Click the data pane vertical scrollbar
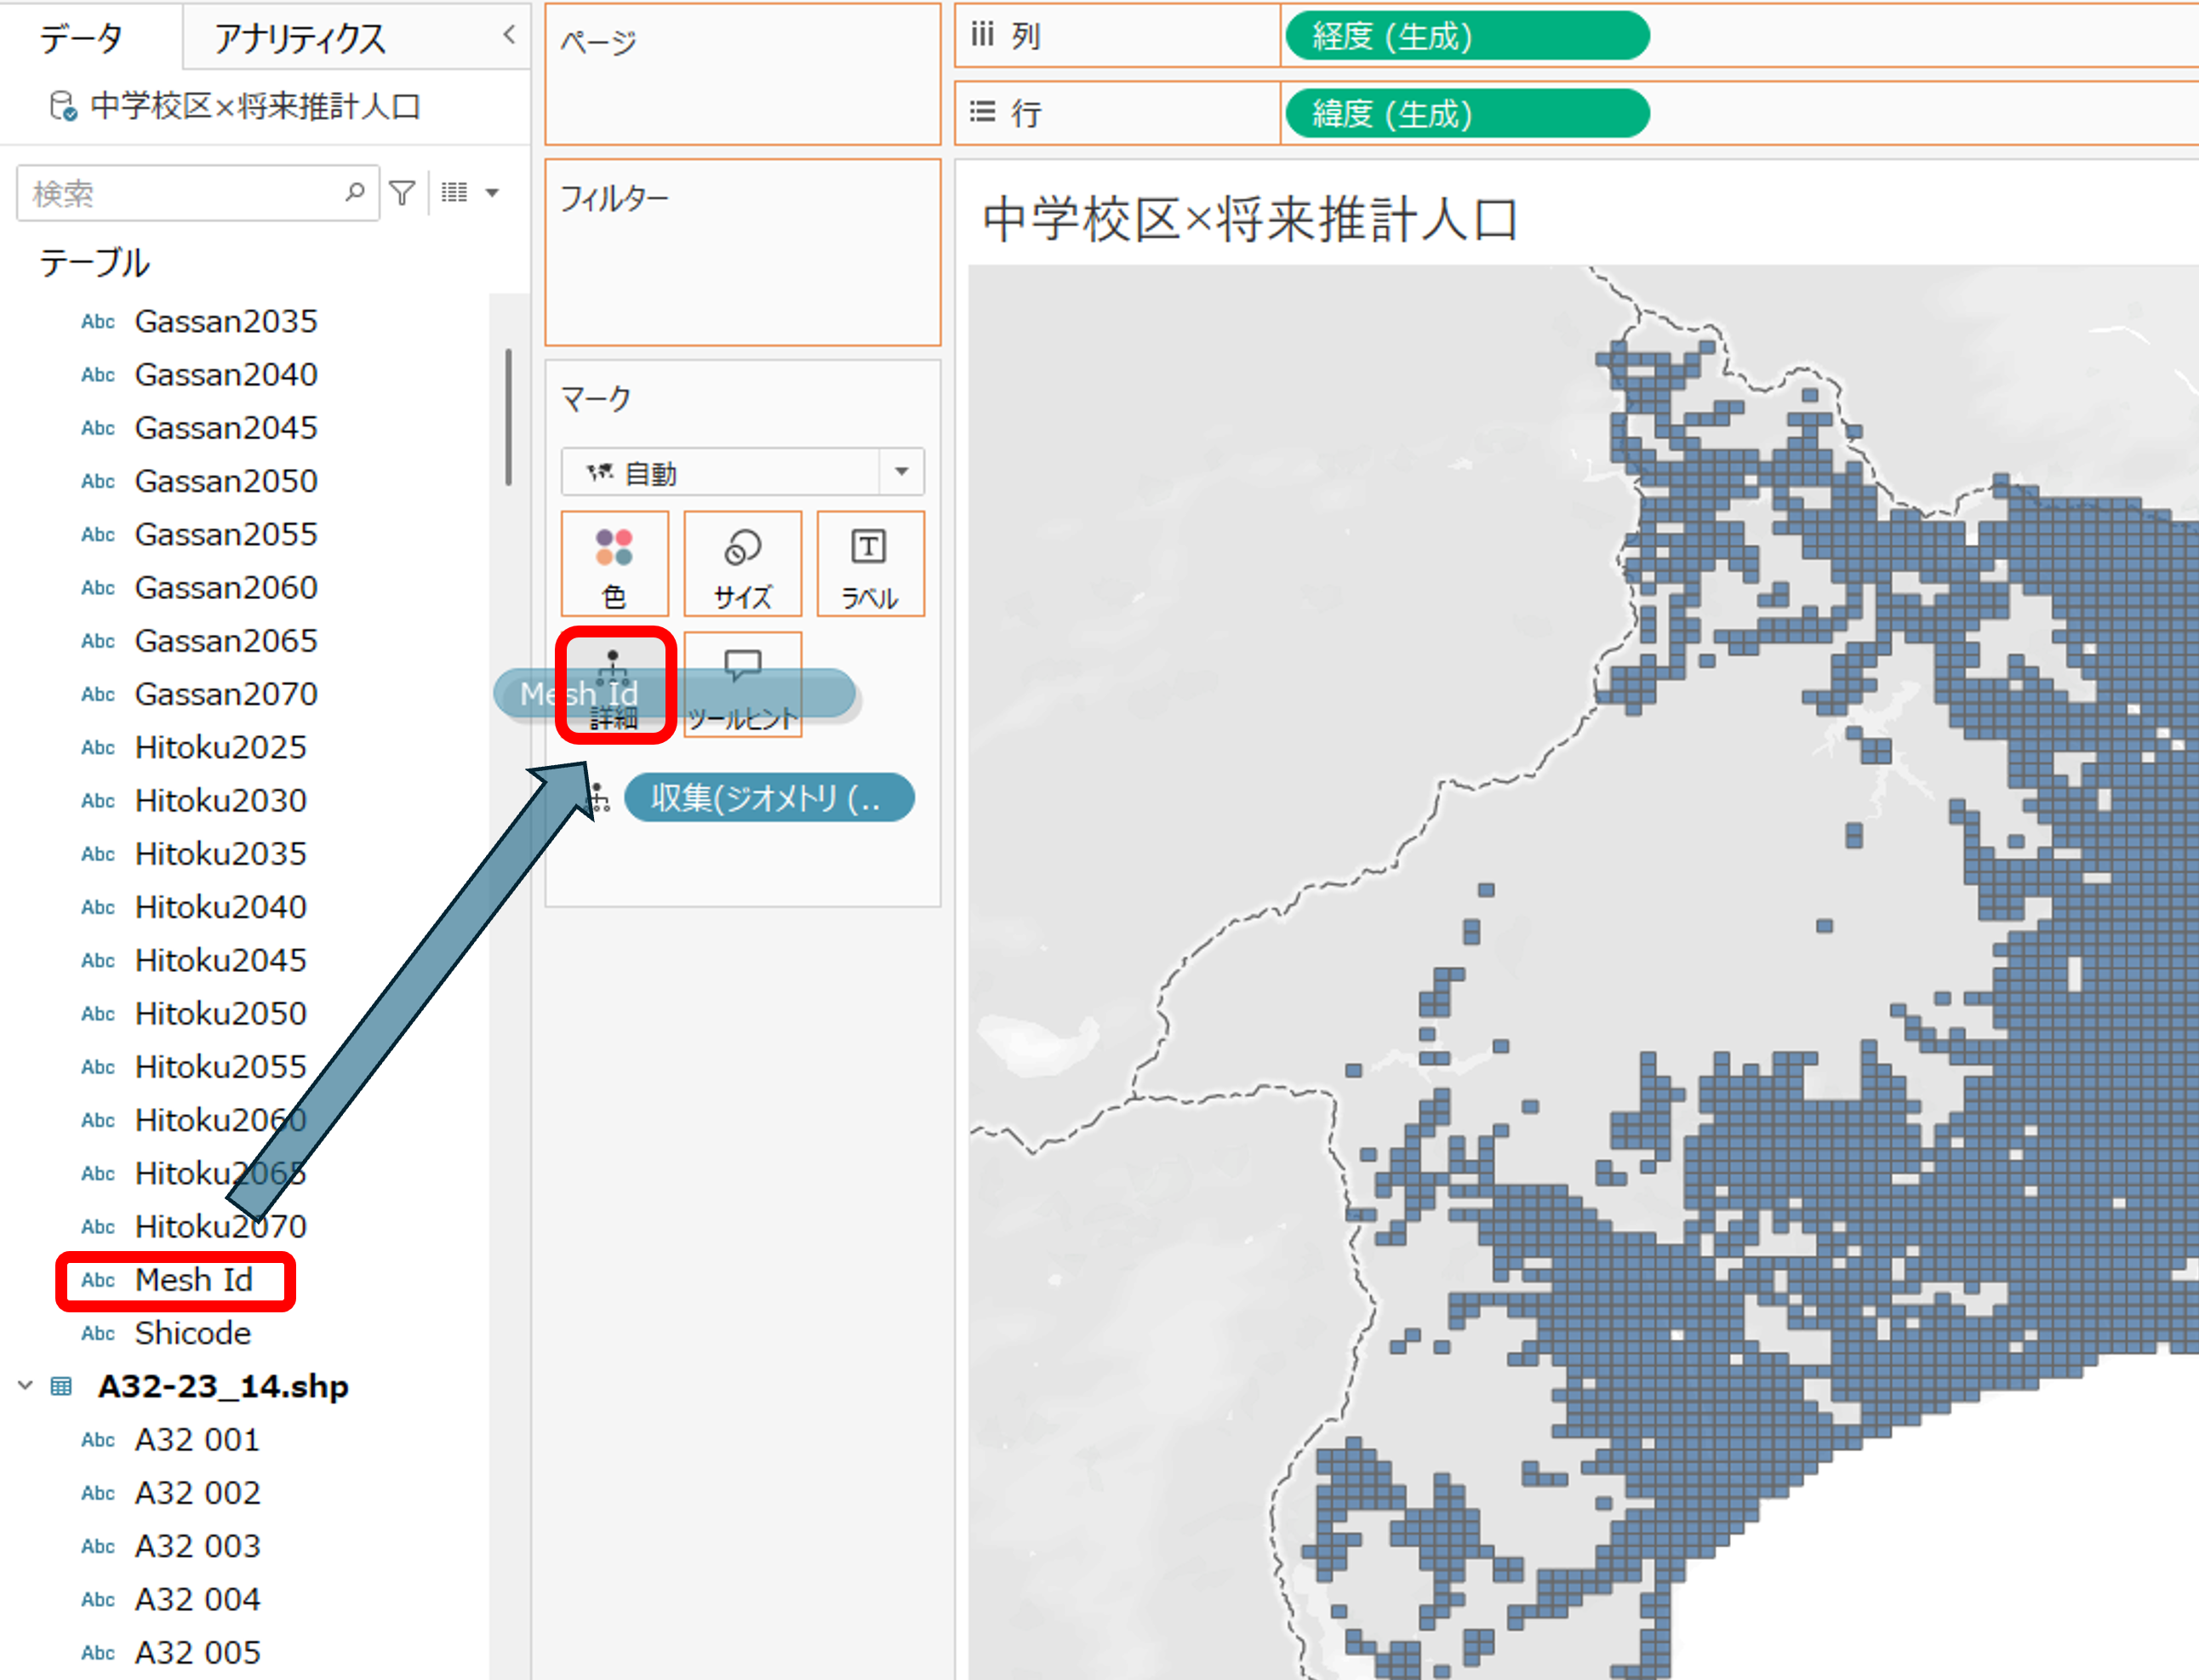This screenshot has height=1680, width=2199. pos(509,417)
